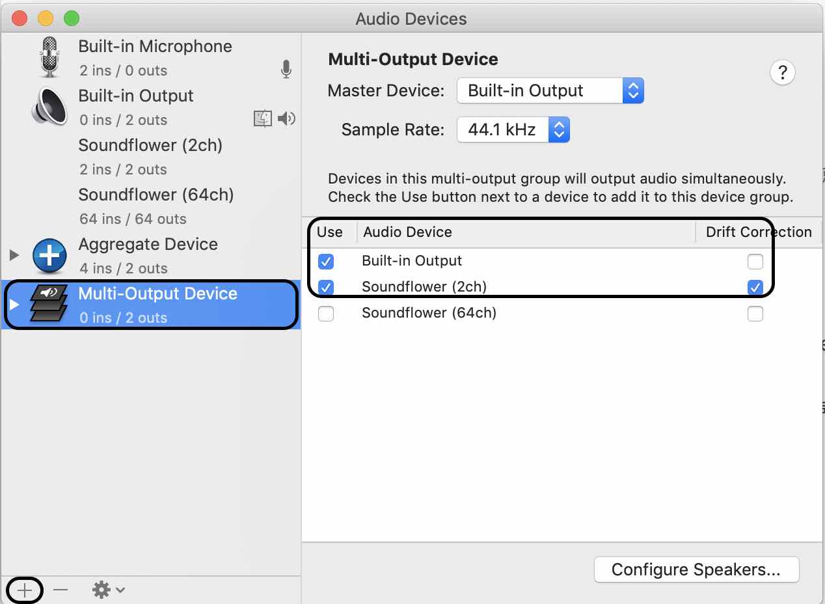Image resolution: width=825 pixels, height=604 pixels.
Task: Click the '2 ins / 0 outs' text
Action: click(124, 70)
